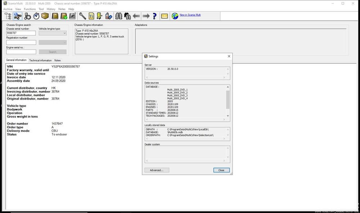Click Multi_2005_DVD_1 in Data sources
360x213 pixels.
click(x=177, y=90)
